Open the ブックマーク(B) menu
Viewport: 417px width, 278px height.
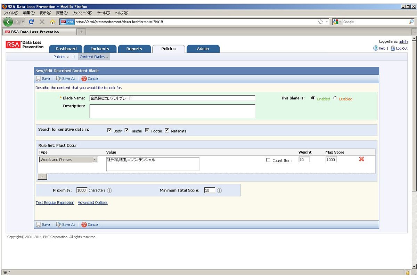(82, 13)
